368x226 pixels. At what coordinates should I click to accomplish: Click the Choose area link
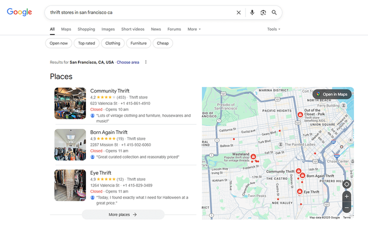[128, 62]
